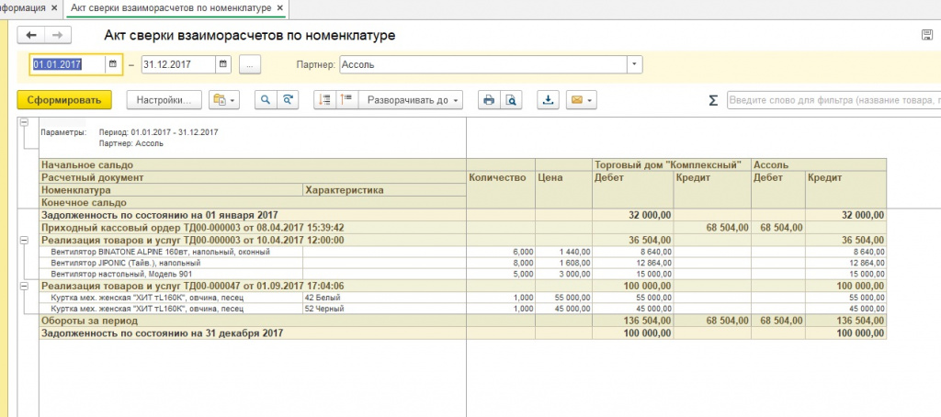This screenshot has height=417, width=941.
Task: Open send by email envelope dropdown
Action: (x=581, y=100)
